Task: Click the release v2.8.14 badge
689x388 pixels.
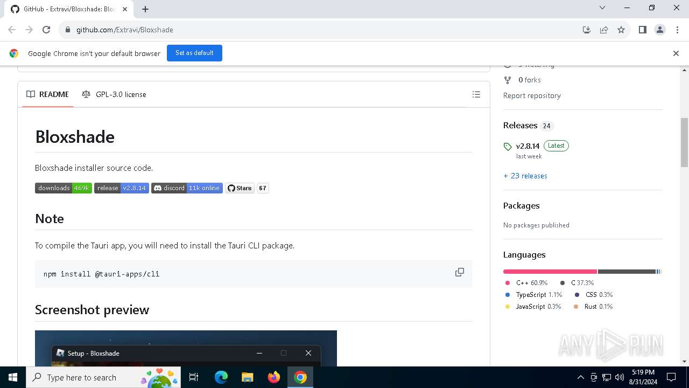Action: (122, 188)
